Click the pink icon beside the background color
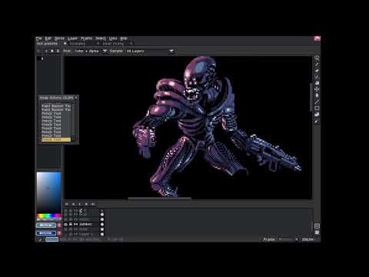Screen dimensions: 369x277 click(x=59, y=233)
